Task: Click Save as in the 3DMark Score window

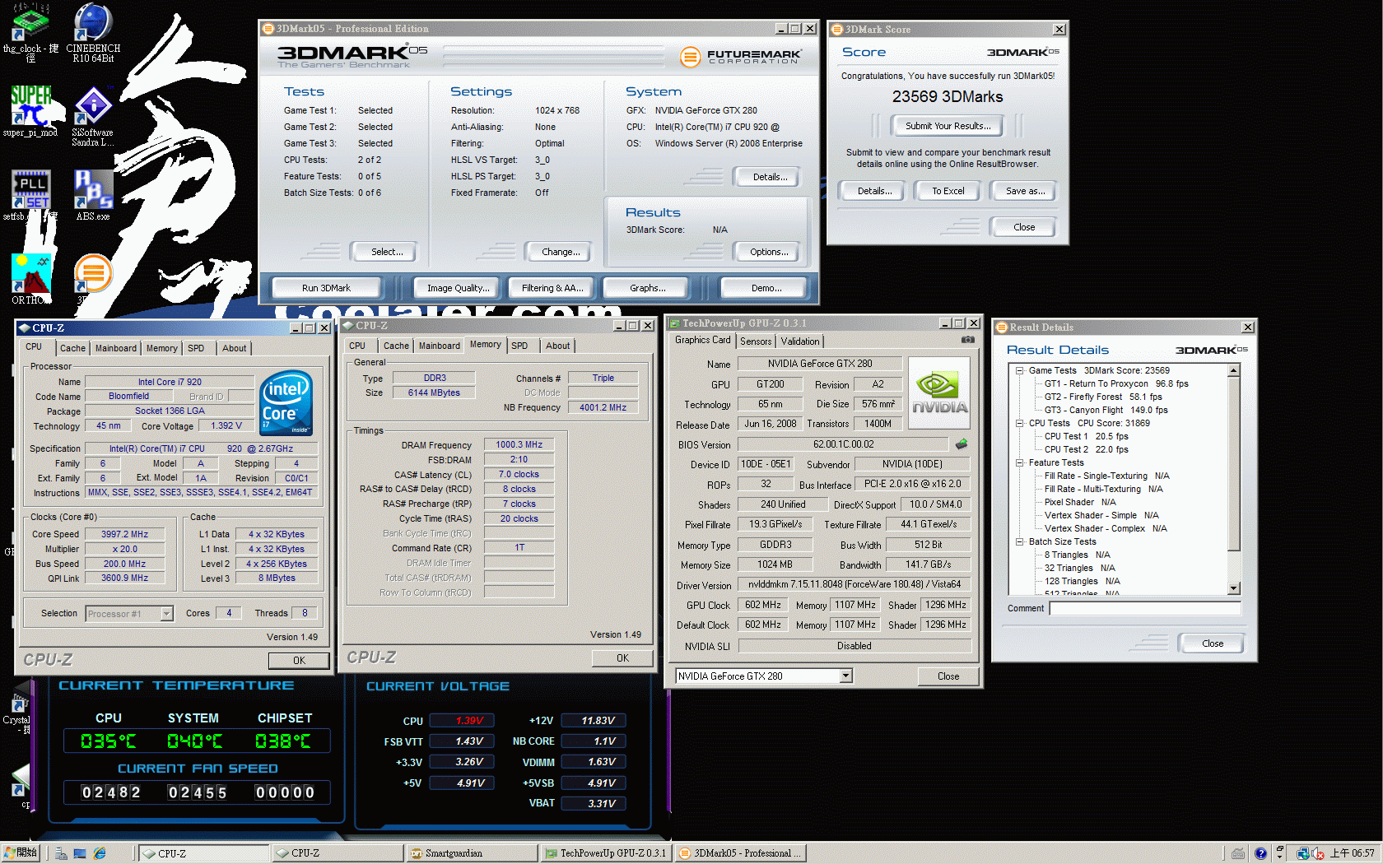Action: click(1025, 191)
